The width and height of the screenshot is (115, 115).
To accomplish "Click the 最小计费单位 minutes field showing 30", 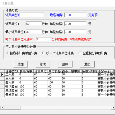I will (34, 32).
